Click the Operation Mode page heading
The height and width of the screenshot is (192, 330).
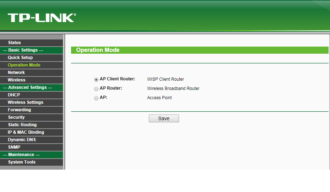98,50
